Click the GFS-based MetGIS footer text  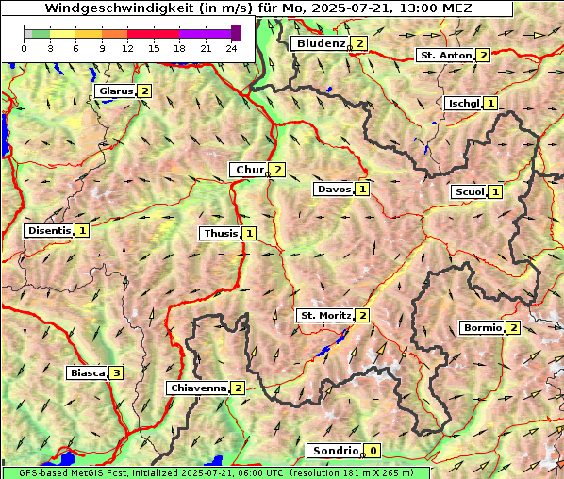pyautogui.click(x=216, y=473)
